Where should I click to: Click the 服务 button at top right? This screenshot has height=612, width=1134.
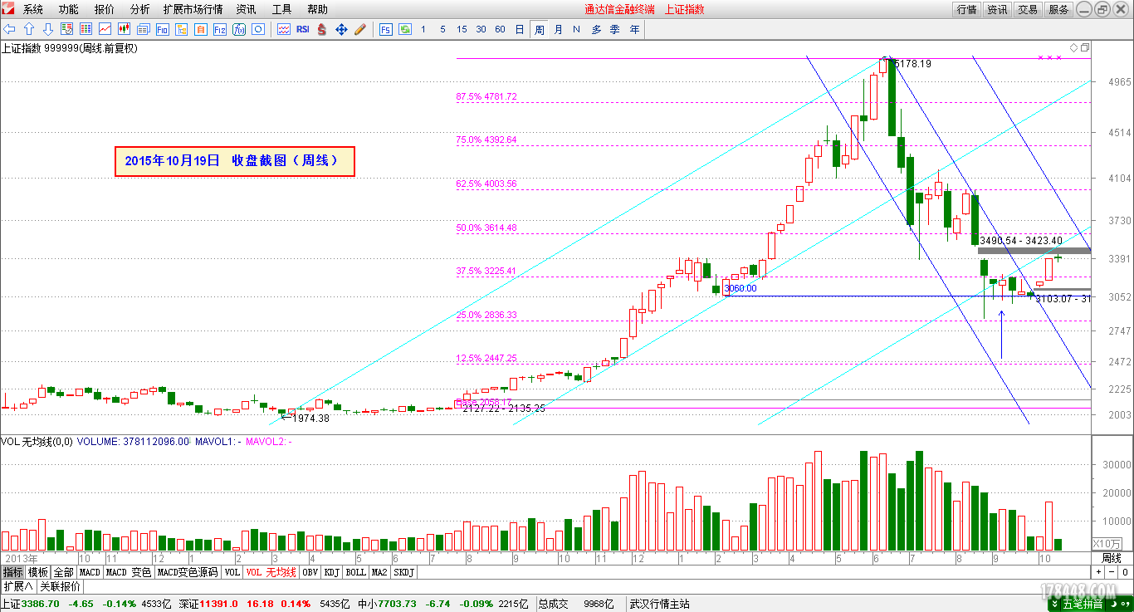coord(1059,9)
